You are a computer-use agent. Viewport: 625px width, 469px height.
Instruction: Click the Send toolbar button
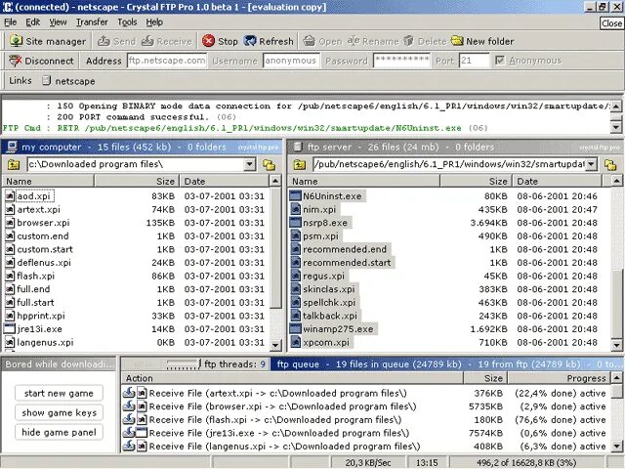116,41
